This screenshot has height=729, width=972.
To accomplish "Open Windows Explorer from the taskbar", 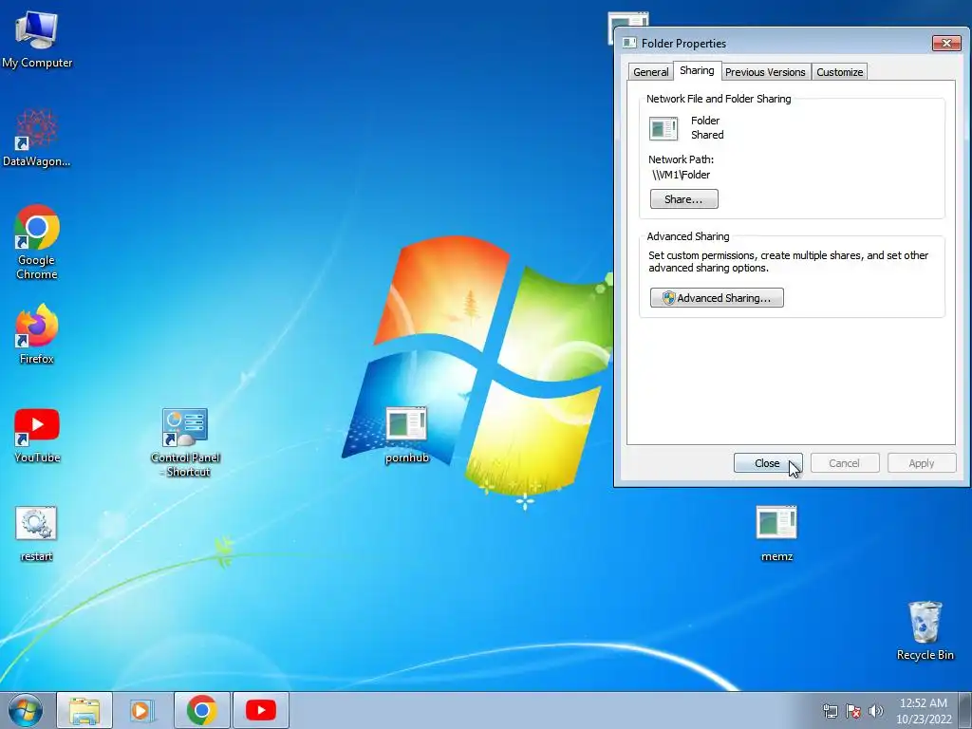I will [x=84, y=710].
